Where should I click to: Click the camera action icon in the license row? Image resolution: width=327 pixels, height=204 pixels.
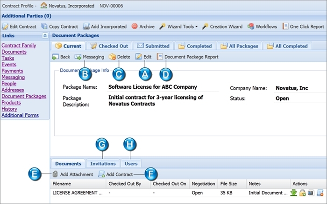click(x=311, y=193)
